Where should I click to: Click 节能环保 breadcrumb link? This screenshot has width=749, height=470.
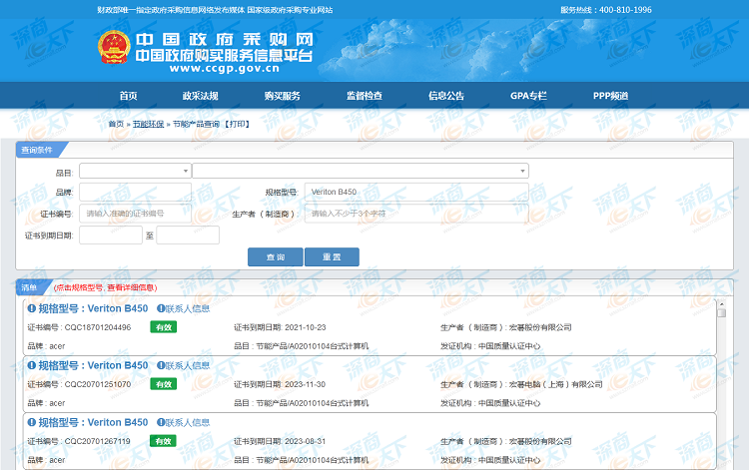point(148,124)
